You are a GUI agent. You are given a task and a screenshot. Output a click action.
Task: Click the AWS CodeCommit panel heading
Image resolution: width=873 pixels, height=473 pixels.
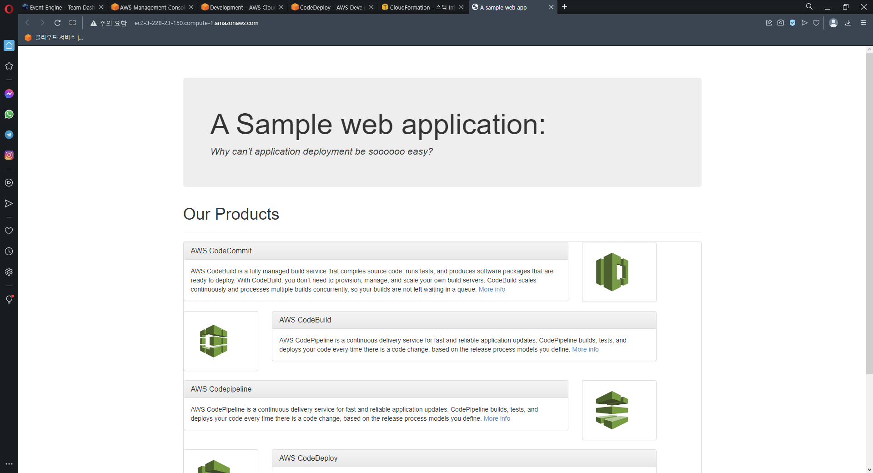pos(376,251)
